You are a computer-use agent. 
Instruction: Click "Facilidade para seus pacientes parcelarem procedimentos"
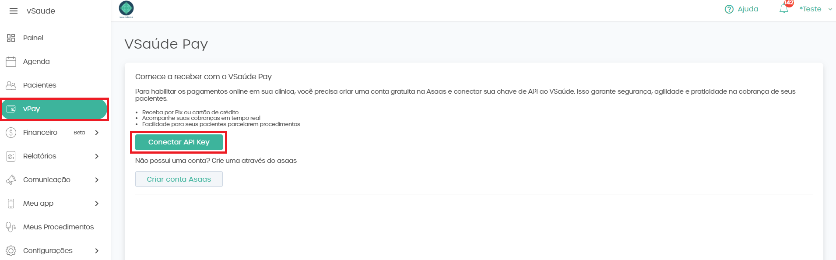tap(221, 124)
